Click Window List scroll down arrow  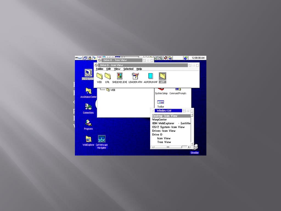pos(192,144)
